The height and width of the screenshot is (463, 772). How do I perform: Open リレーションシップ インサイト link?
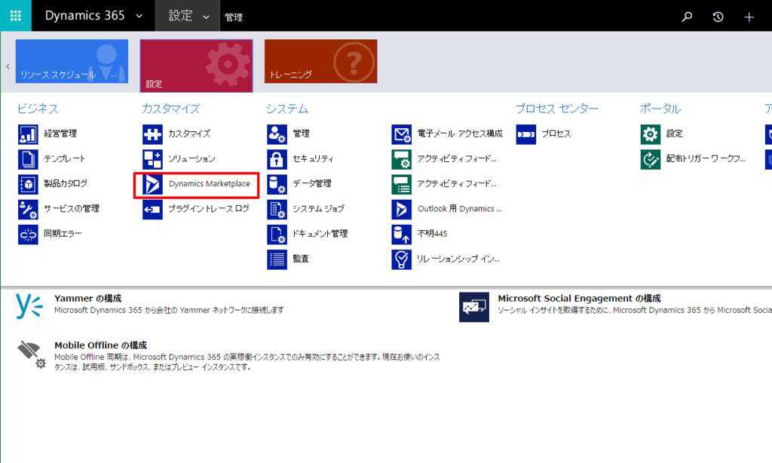tap(458, 259)
